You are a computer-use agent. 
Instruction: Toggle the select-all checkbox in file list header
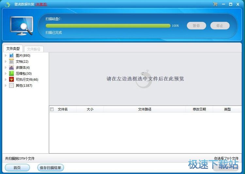coord(52,109)
